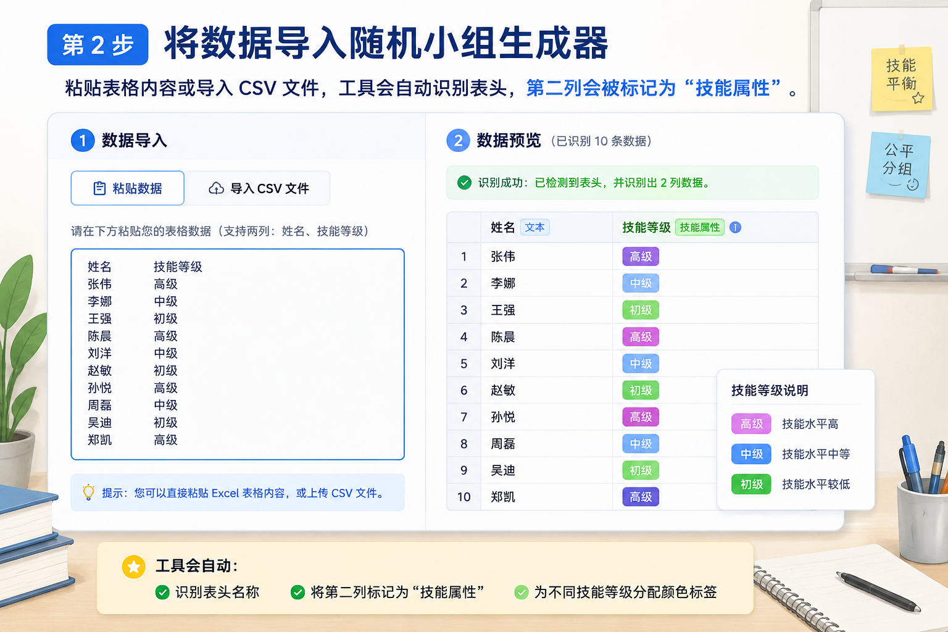This screenshot has height=632, width=948.
Task: Click the 高级 tag in 郑凯's row
Action: (641, 497)
